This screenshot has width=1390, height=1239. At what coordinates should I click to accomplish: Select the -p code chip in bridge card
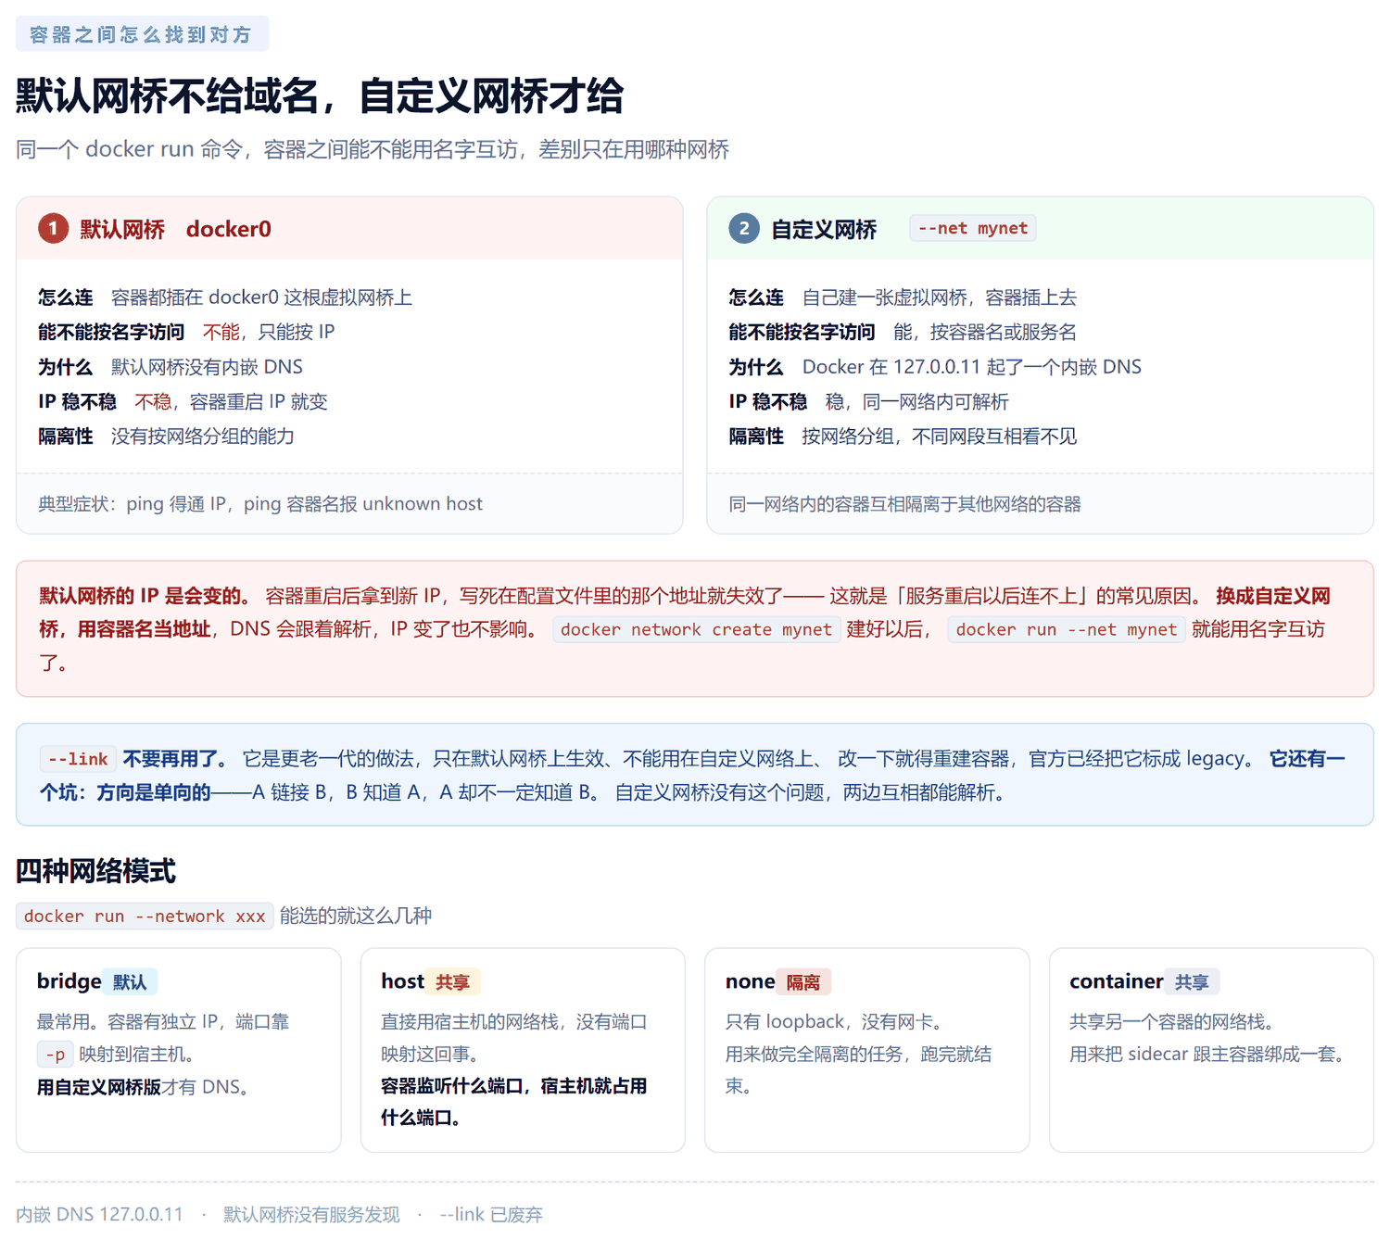pyautogui.click(x=56, y=1055)
